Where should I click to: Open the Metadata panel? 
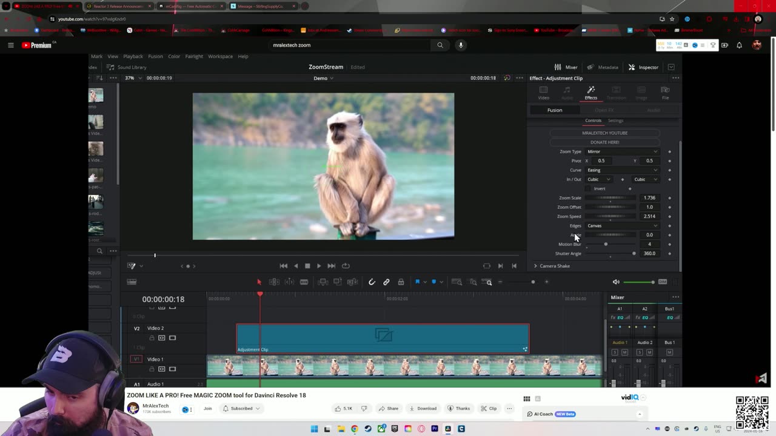pyautogui.click(x=603, y=67)
